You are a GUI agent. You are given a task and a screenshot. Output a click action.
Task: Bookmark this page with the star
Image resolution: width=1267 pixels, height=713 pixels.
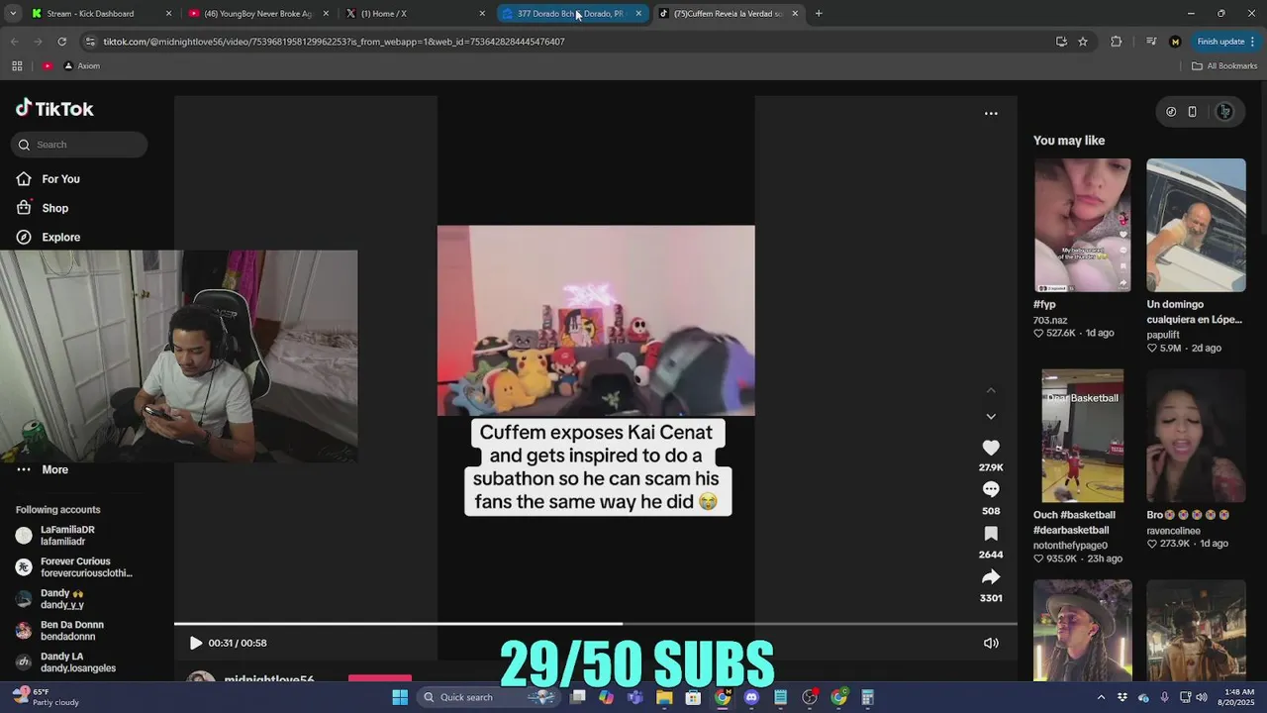(1083, 42)
